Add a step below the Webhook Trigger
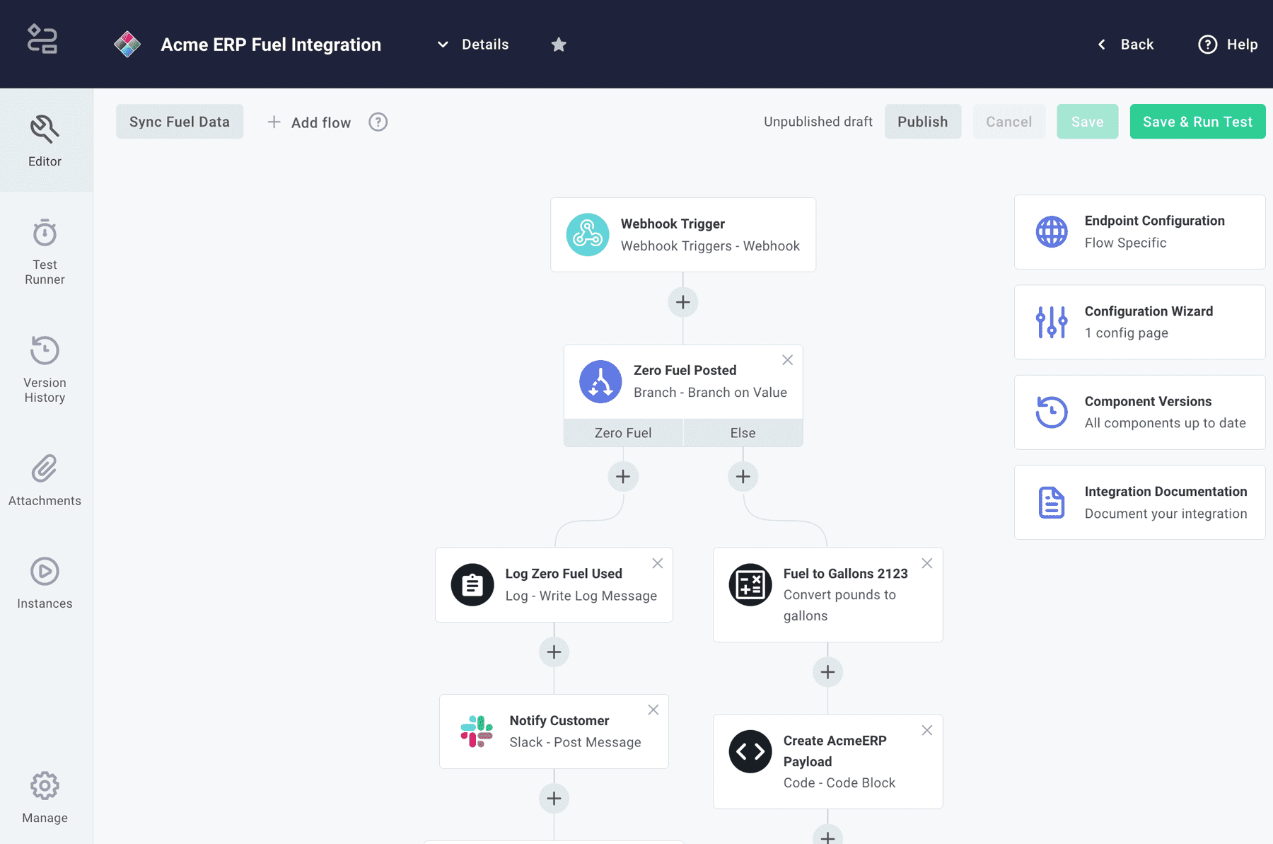Image resolution: width=1273 pixels, height=844 pixels. coord(682,302)
